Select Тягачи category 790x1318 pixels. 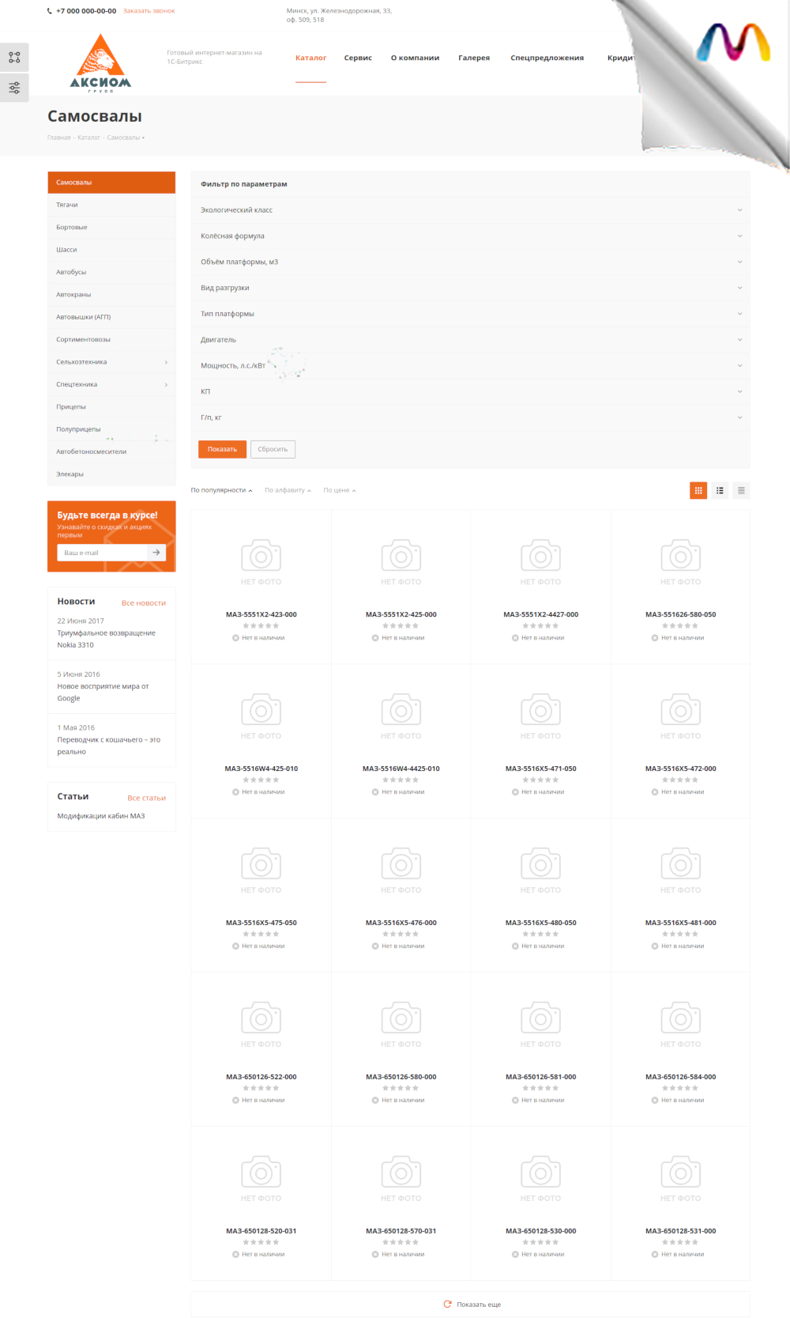coord(111,205)
